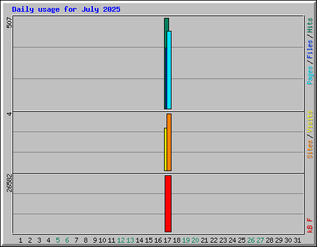Click the orange Sites bar for day 17
Image resolution: width=317 pixels, height=247 pixels.
coord(169,142)
